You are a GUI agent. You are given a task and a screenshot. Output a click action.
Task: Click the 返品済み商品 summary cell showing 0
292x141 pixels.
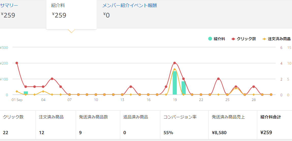tap(140, 125)
